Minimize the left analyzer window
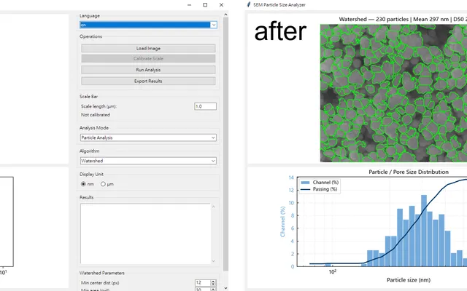 point(190,5)
